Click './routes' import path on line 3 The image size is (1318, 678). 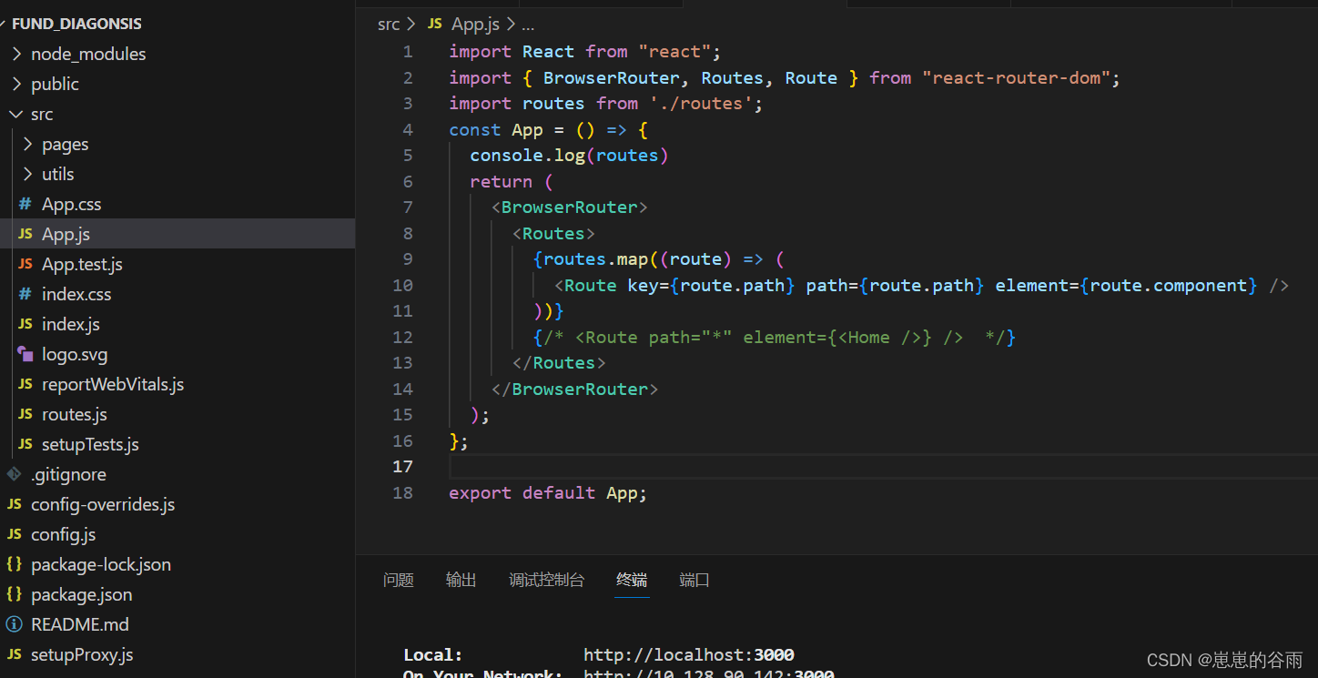701,104
